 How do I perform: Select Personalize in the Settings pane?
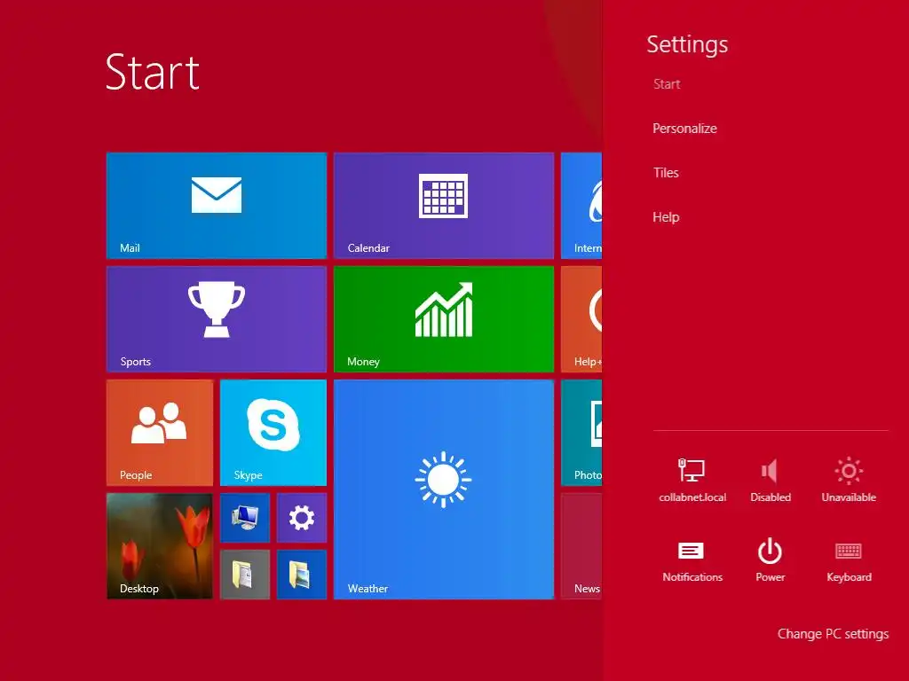684,129
